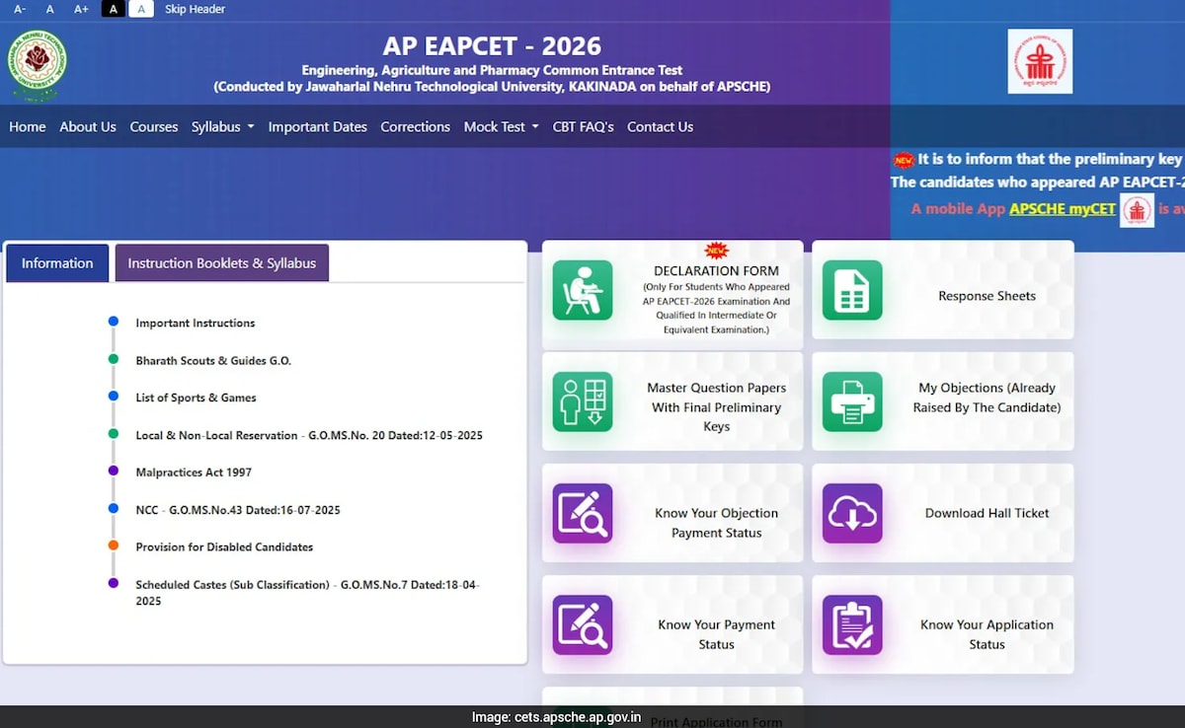Open the Response Sheets card label
Screen dimensions: 1185x728
987,296
